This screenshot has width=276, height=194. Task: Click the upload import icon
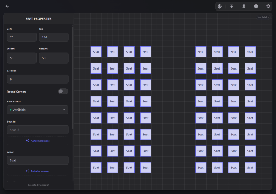point(232,6)
